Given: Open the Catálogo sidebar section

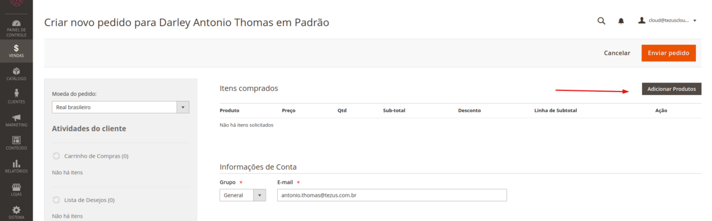Looking at the screenshot, I should [16, 74].
